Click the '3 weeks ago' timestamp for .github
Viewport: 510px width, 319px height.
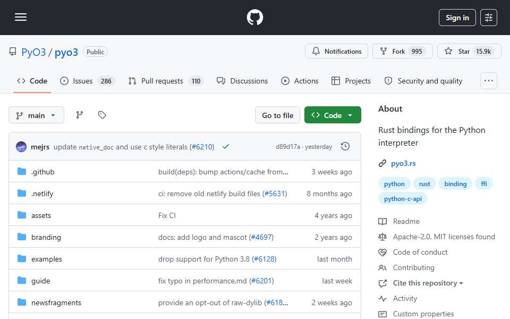331,172
